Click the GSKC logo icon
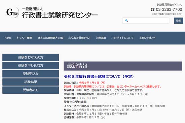This screenshot has width=185, height=123. pos(13,12)
